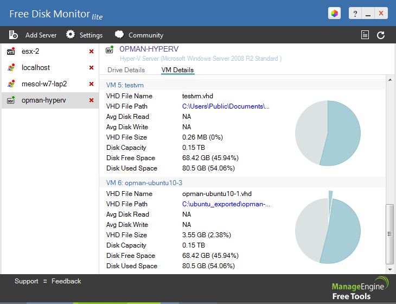Minimize the Free Disk Monitor window

point(368,13)
